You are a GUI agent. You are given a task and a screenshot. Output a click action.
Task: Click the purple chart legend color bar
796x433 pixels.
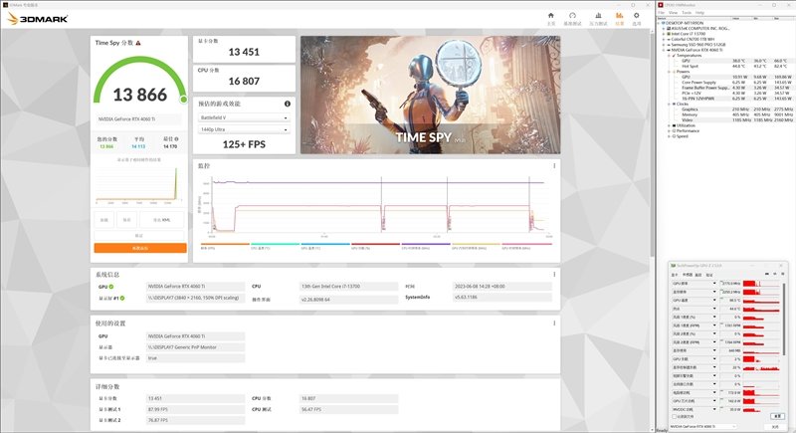[x=426, y=244]
